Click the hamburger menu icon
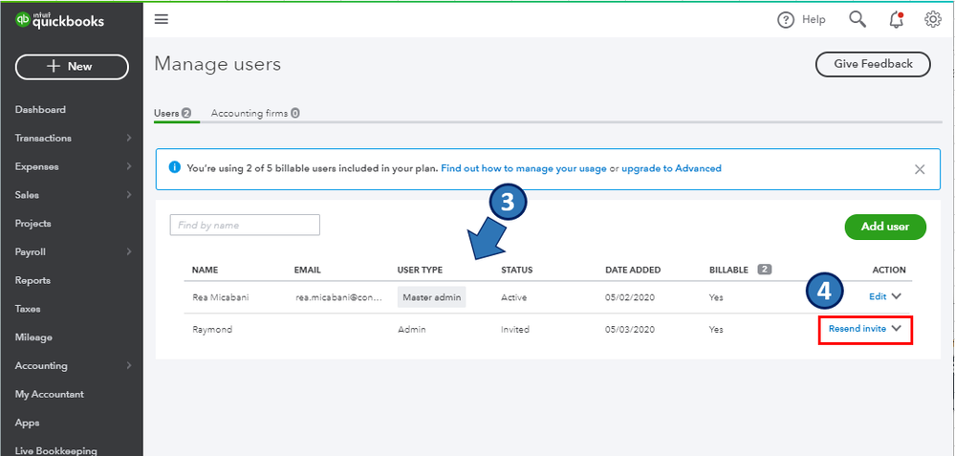Image resolution: width=955 pixels, height=456 pixels. pyautogui.click(x=161, y=20)
